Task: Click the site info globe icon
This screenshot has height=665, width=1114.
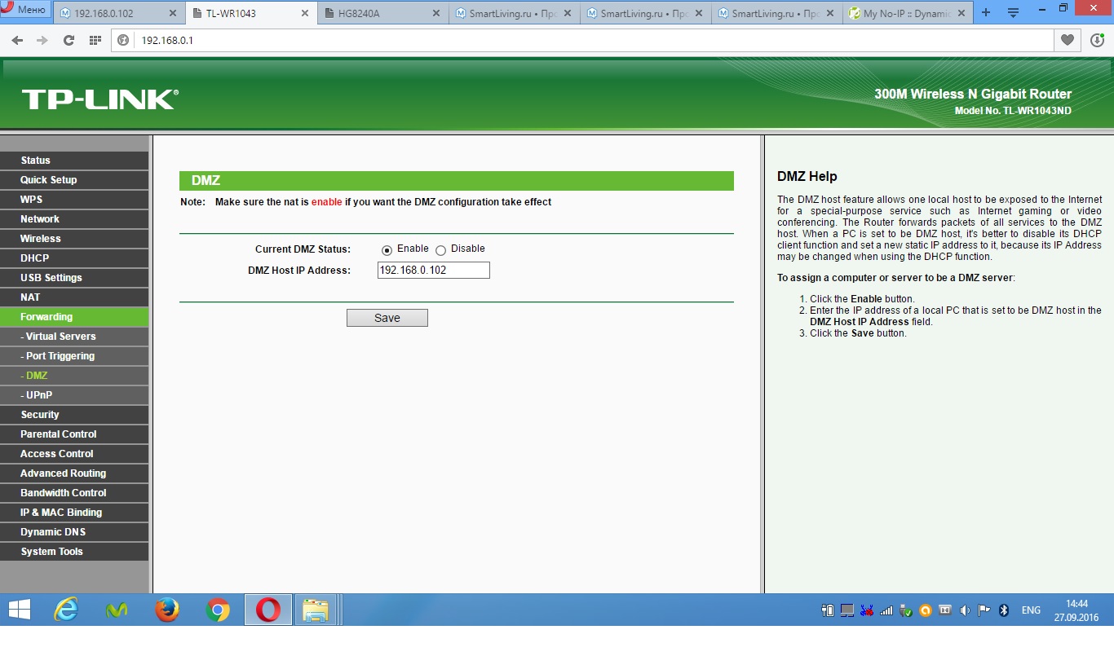Action: (x=124, y=40)
